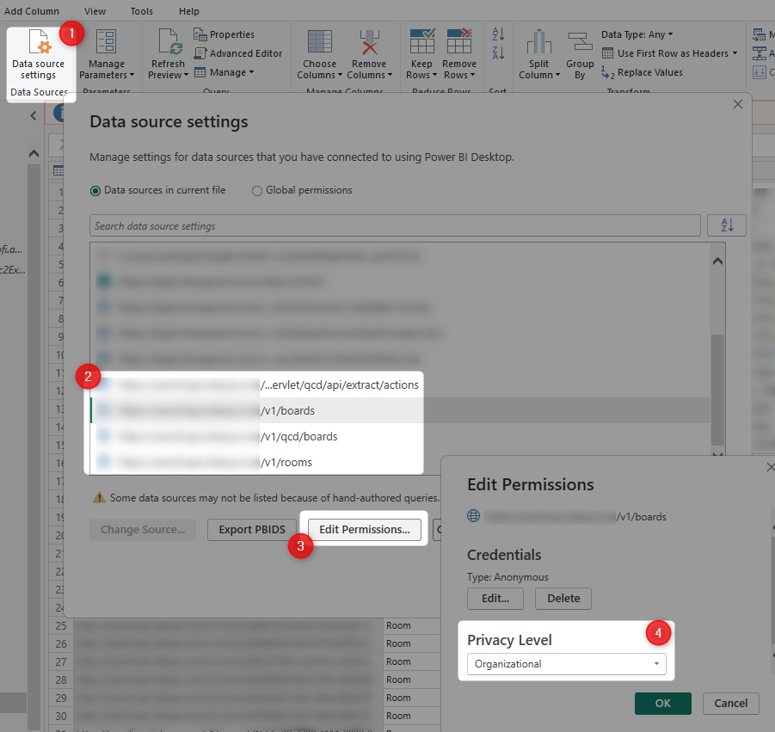Viewport: 775px width, 732px height.
Task: Open the Data Type: Any dropdown
Action: [637, 34]
